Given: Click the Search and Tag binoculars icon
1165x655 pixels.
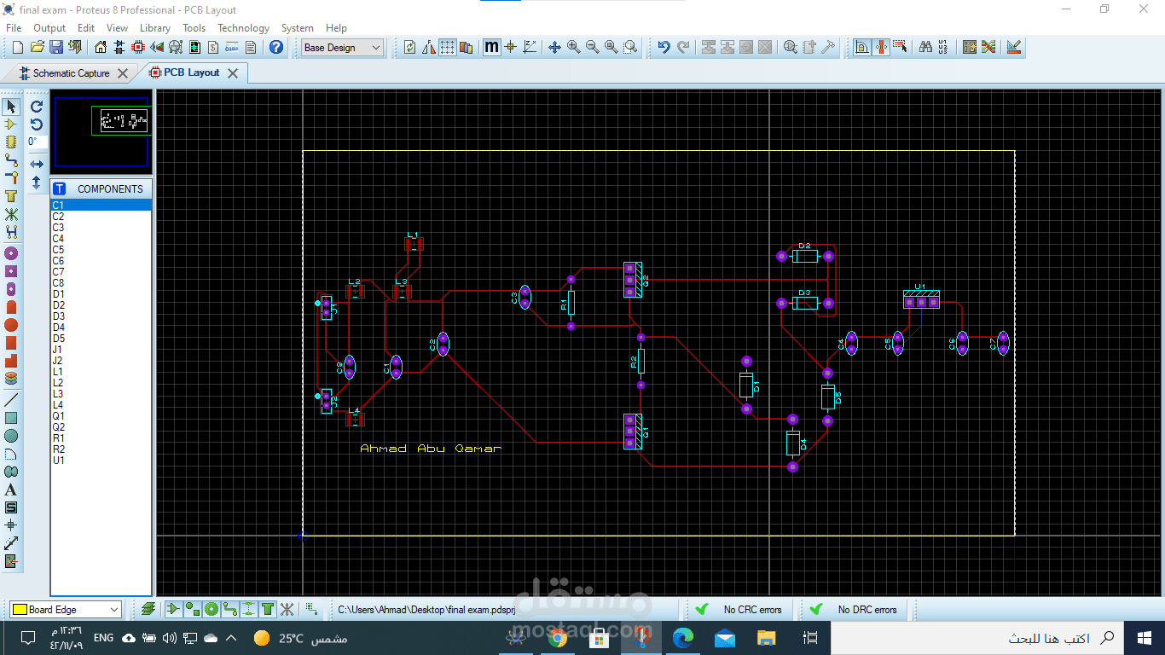Looking at the screenshot, I should coord(925,48).
